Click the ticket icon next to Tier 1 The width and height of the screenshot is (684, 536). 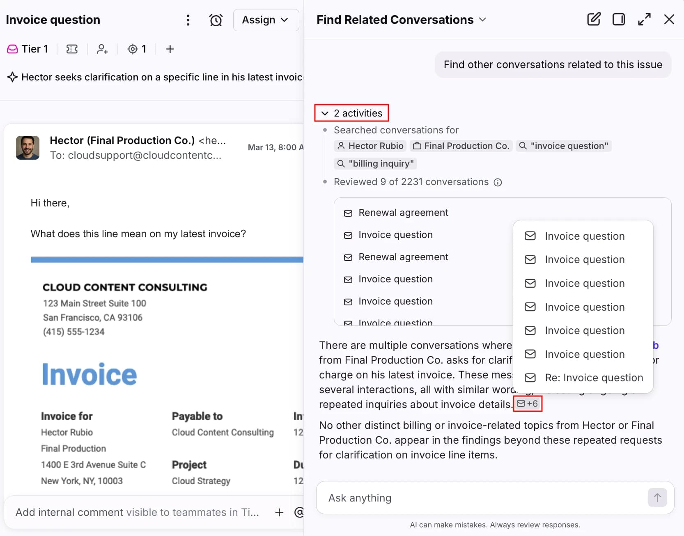[x=72, y=49]
